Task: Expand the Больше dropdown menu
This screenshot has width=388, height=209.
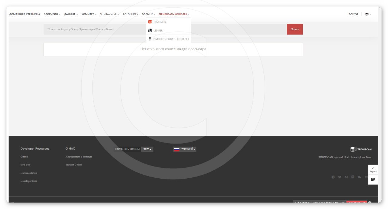Action: pos(148,14)
